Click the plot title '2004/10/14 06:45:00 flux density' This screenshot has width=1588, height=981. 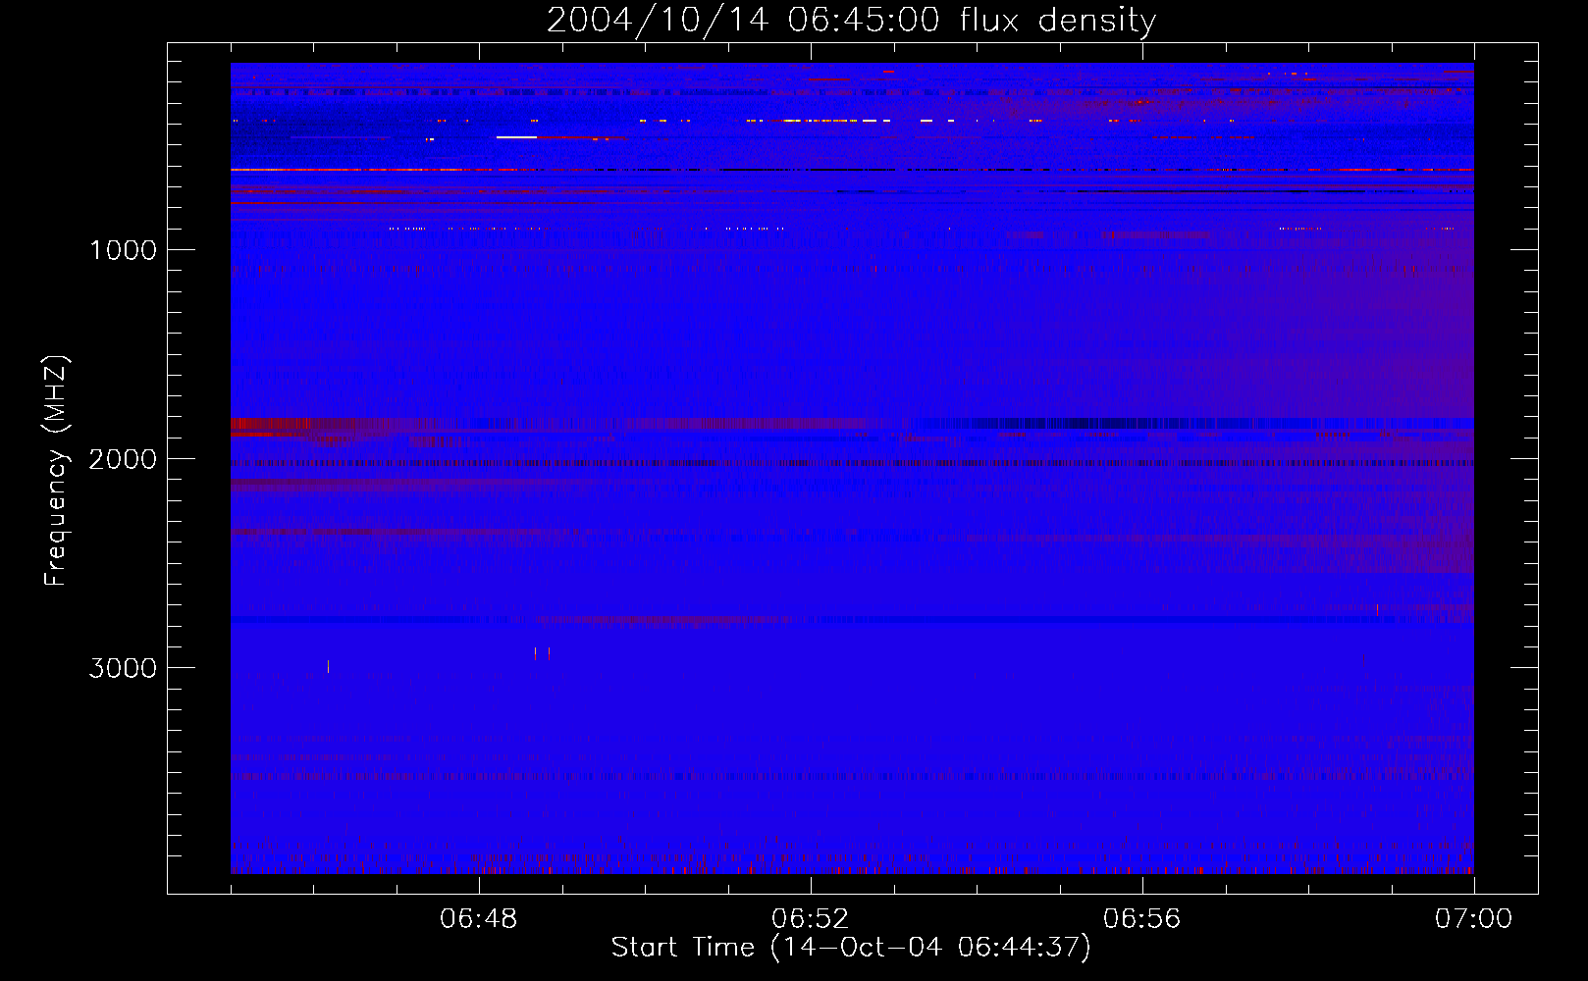click(x=851, y=21)
